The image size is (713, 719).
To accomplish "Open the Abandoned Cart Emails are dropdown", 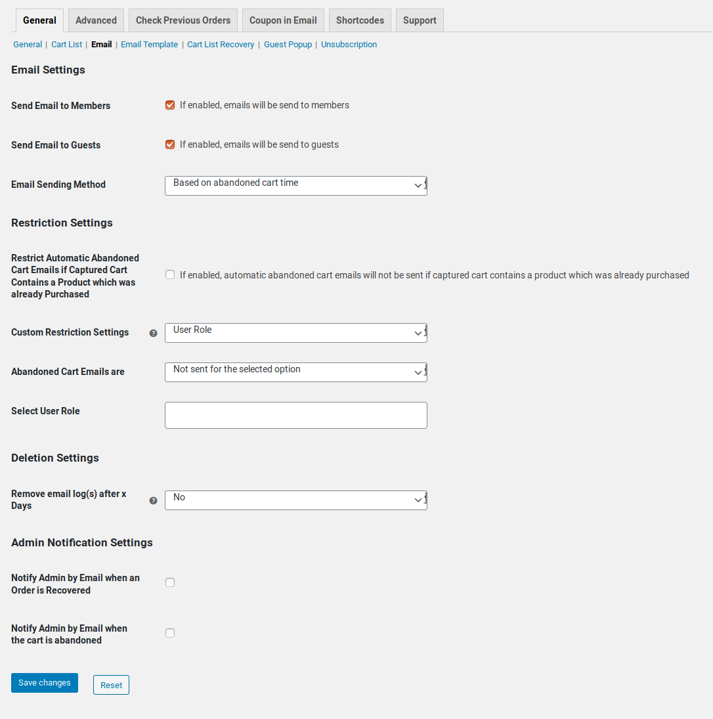I will 295,372.
